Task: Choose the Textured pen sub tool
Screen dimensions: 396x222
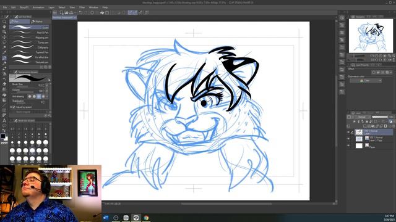Action: pos(29,62)
